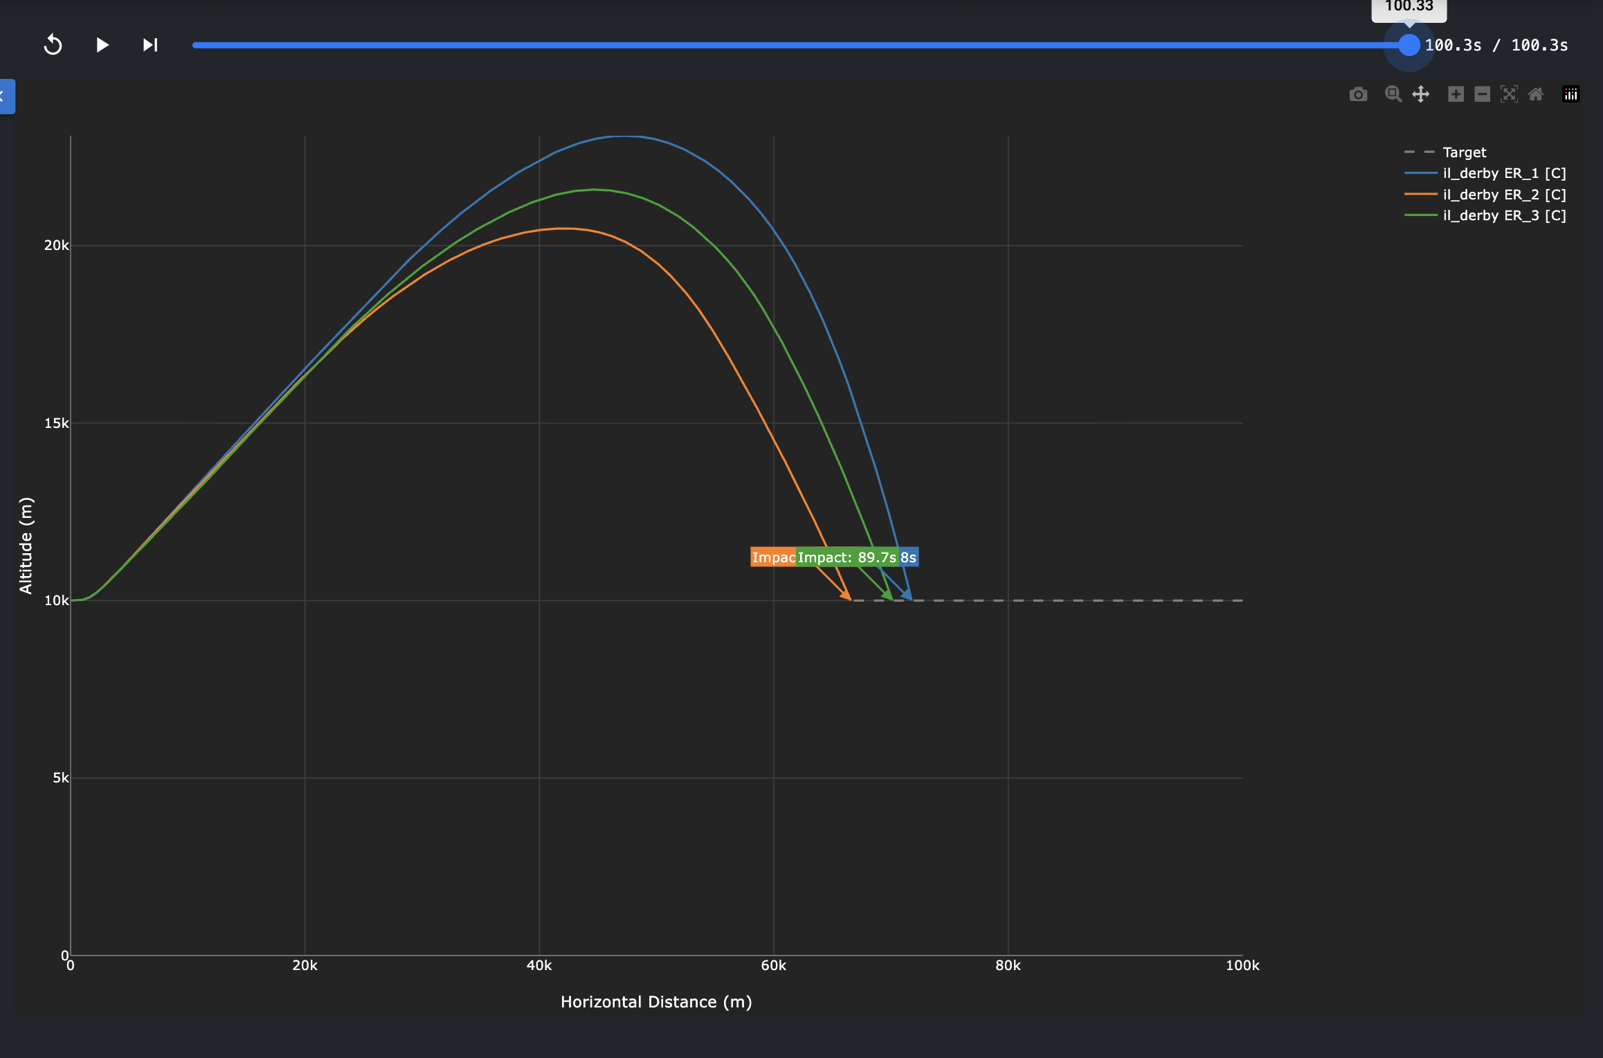Toggle il_derby ER_3 [C] legend entry
The height and width of the screenshot is (1058, 1603).
tap(1503, 215)
